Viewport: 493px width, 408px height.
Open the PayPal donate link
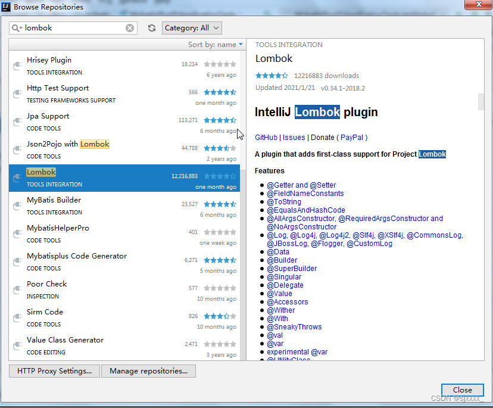point(352,138)
